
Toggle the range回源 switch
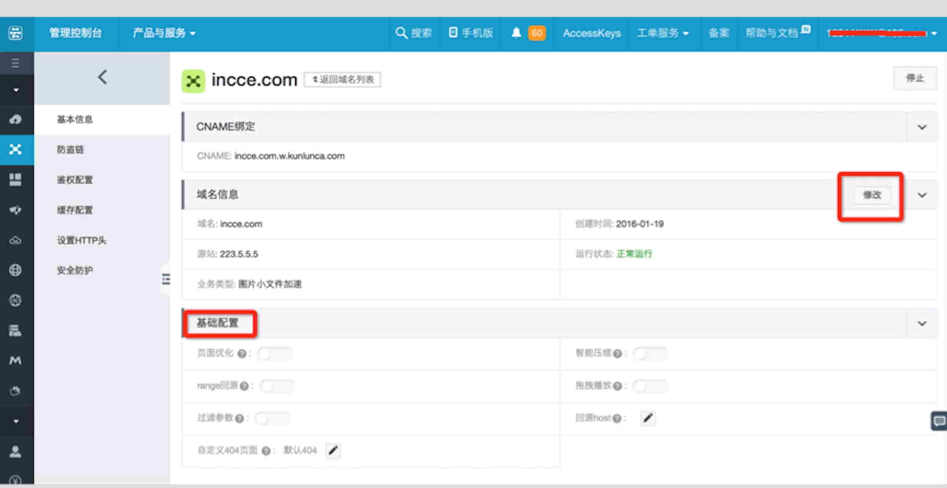[x=276, y=386]
